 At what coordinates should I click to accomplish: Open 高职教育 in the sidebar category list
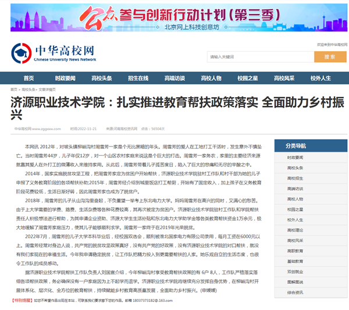point(295,250)
